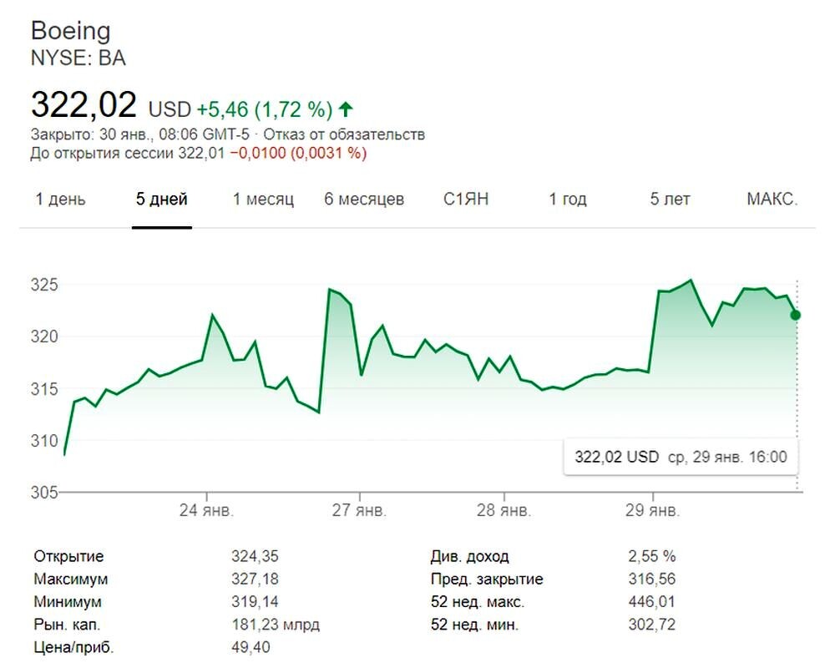835x668 pixels.
Task: Click the green endpoint dot on the chart
Action: tap(796, 316)
